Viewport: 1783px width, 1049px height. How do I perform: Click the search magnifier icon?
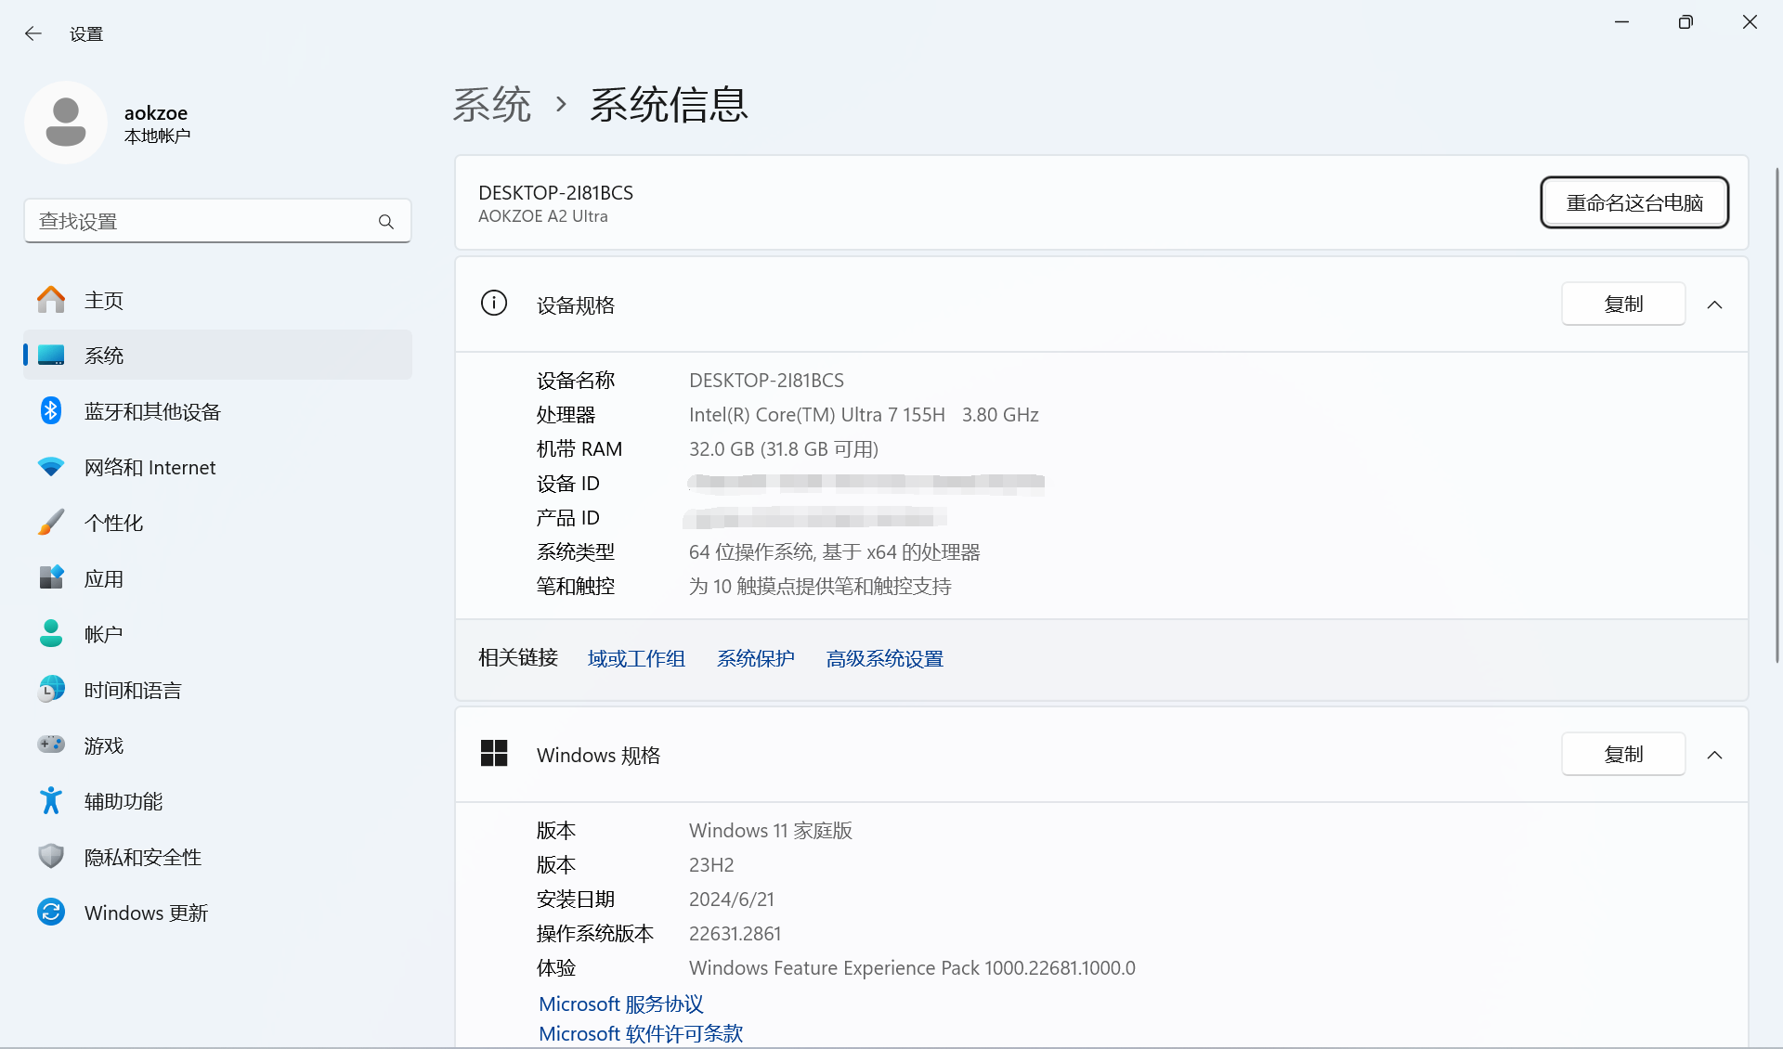coord(386,222)
